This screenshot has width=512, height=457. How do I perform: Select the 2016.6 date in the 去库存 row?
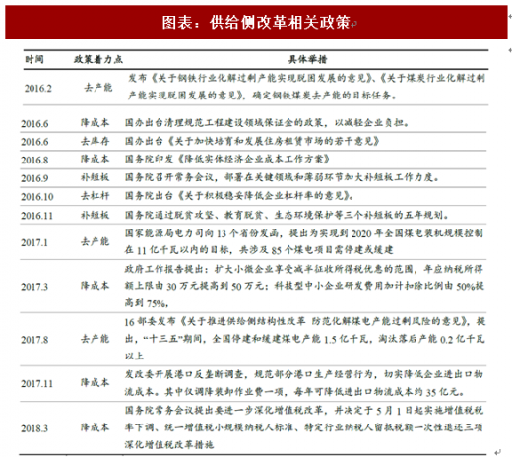pyautogui.click(x=34, y=142)
